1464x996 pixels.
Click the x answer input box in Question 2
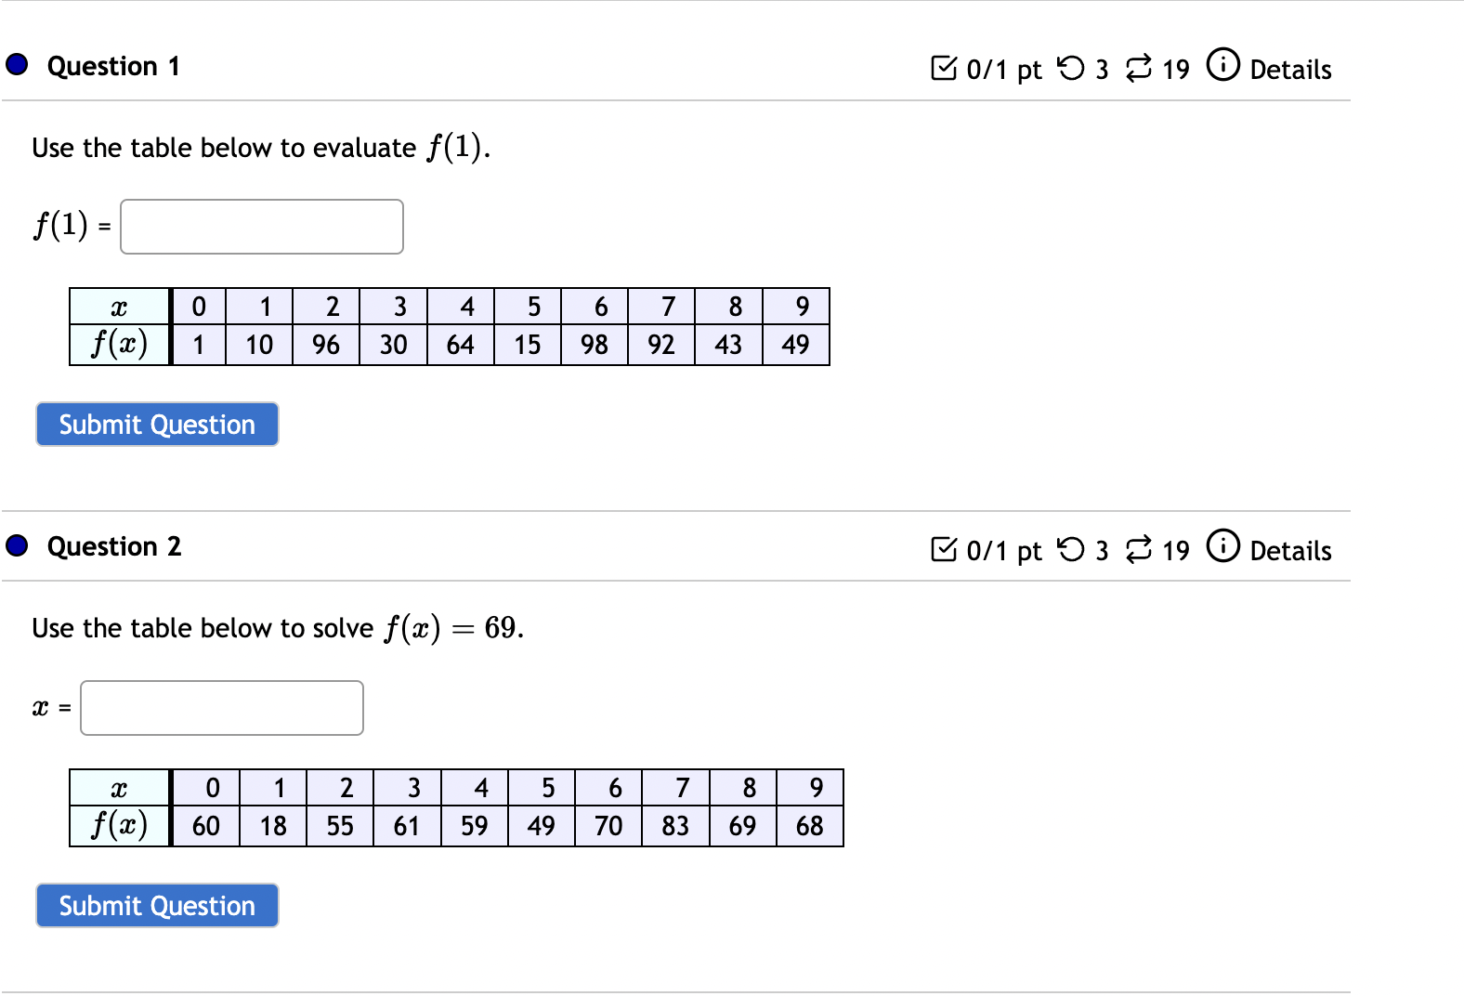point(221,708)
